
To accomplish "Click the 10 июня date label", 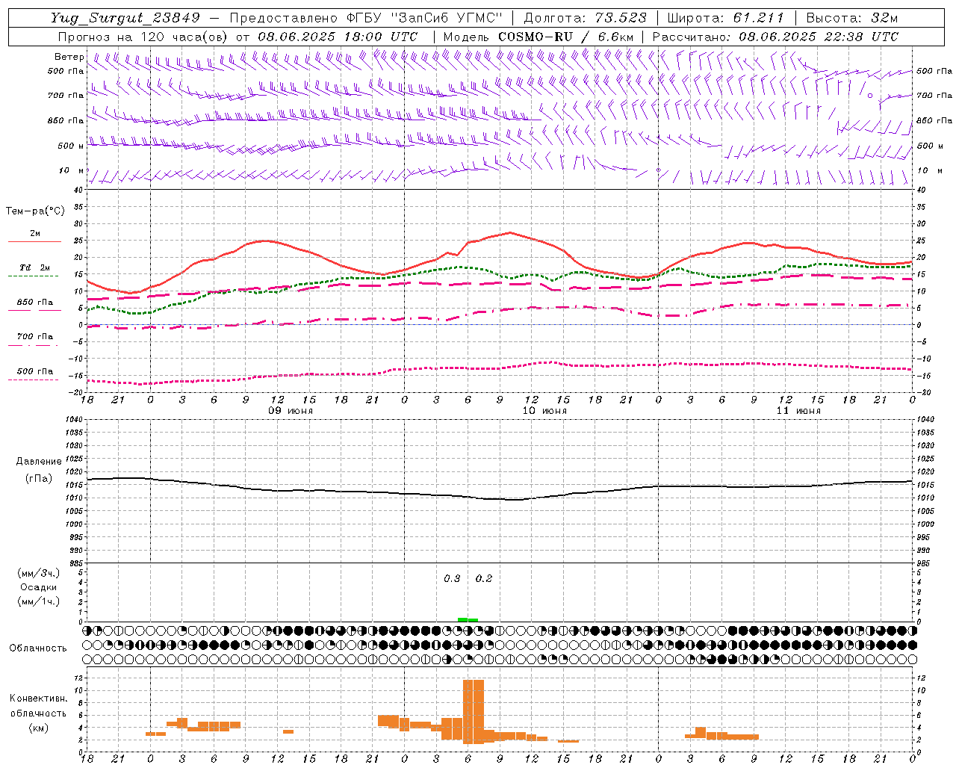I will [544, 411].
